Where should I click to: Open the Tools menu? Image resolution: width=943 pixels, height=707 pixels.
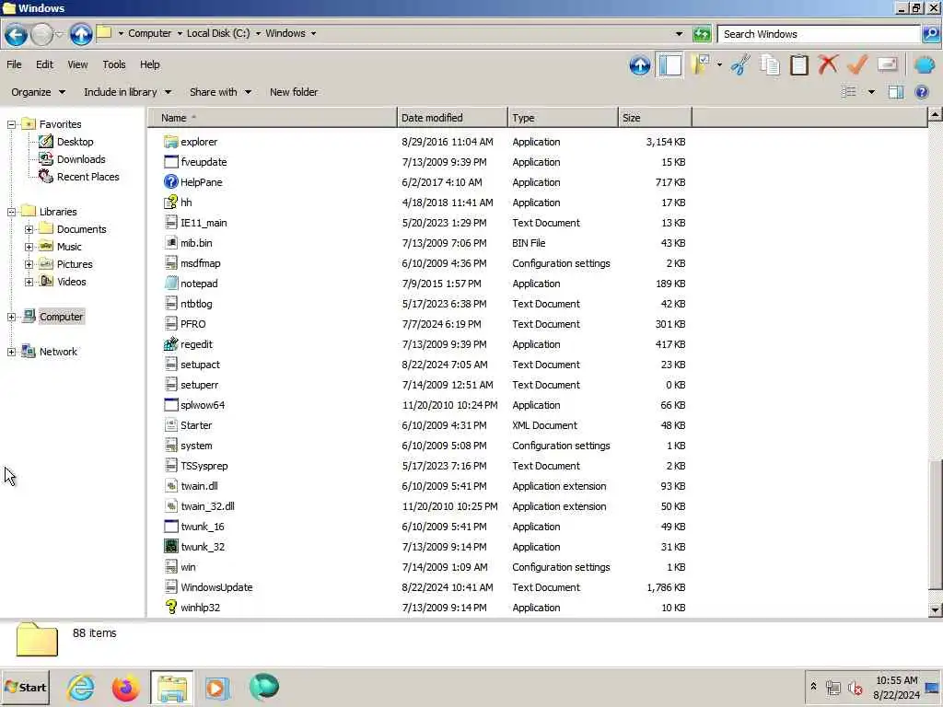113,64
